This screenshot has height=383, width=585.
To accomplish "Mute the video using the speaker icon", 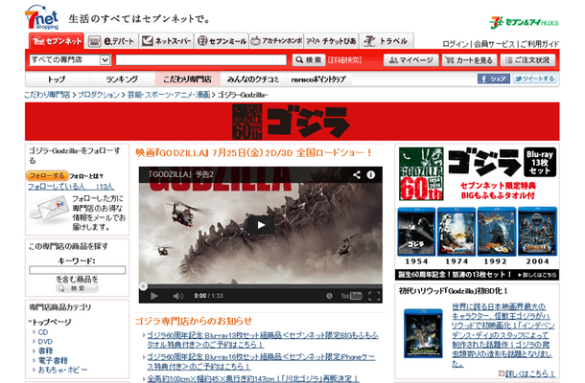I will tap(178, 296).
